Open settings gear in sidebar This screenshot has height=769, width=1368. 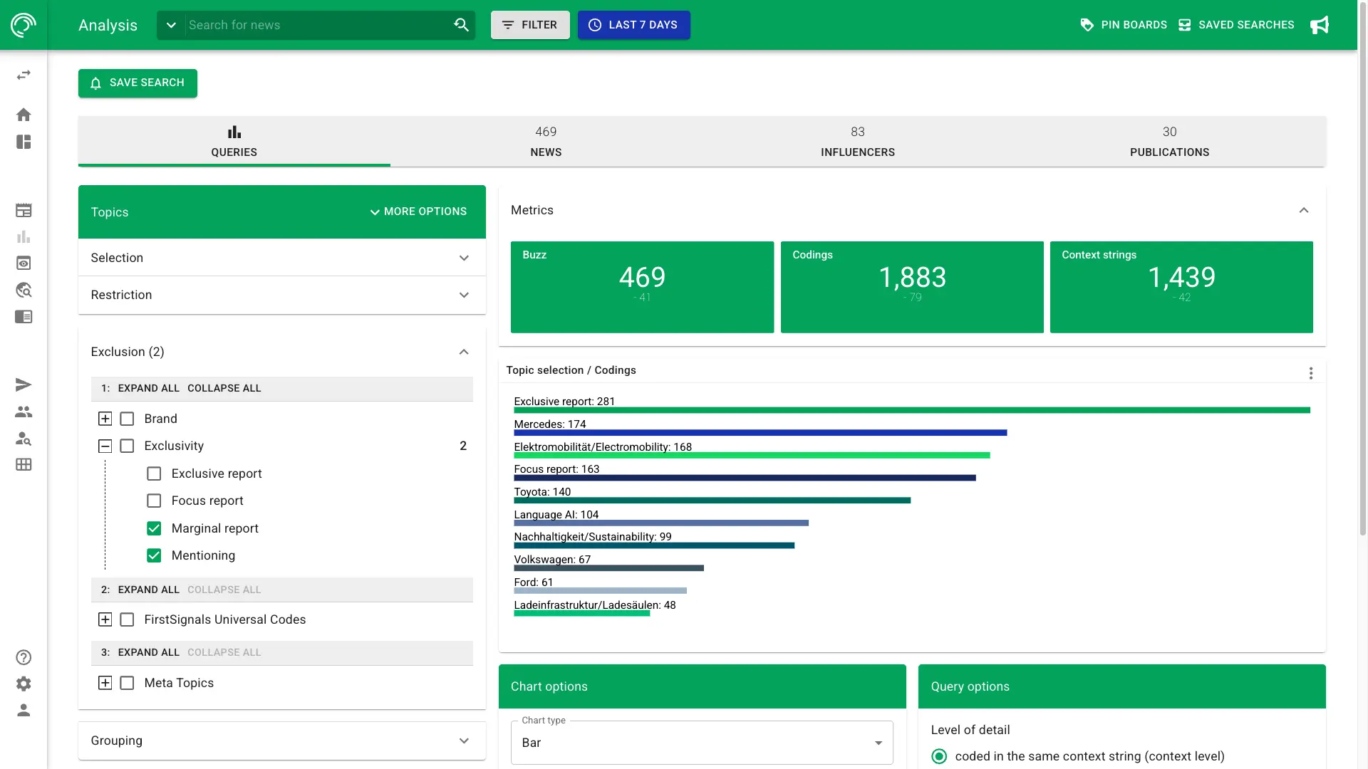24,684
